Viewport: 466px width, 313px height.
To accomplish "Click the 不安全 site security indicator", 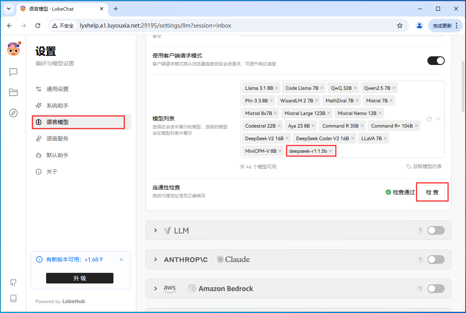I will click(x=63, y=26).
